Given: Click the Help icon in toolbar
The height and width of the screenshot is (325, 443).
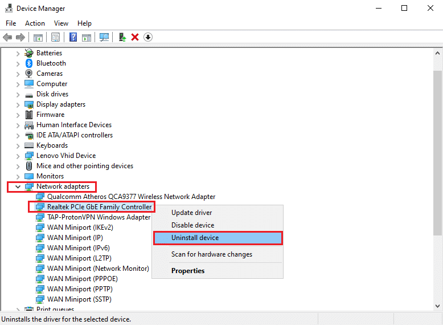Looking at the screenshot, I should (73, 37).
